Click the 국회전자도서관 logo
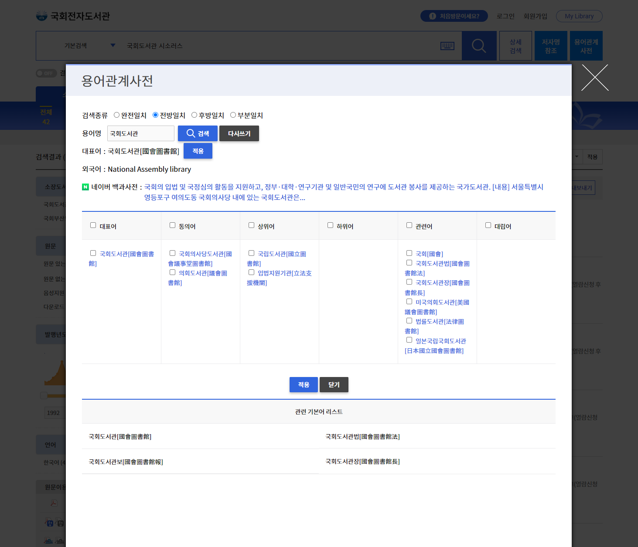The height and width of the screenshot is (547, 638). coord(73,16)
